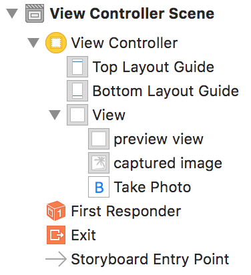Click the Take Photo button icon
Viewport: 251px width, 275px height.
click(99, 187)
